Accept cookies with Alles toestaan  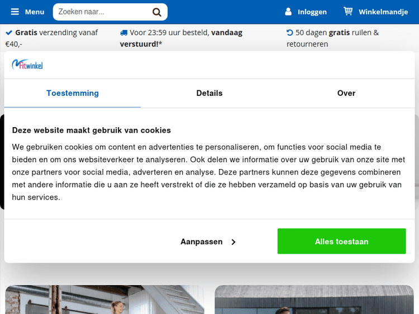click(341, 241)
